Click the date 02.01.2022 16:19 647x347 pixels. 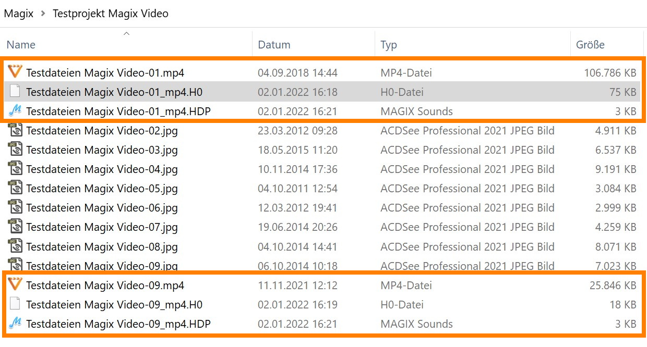tap(297, 305)
